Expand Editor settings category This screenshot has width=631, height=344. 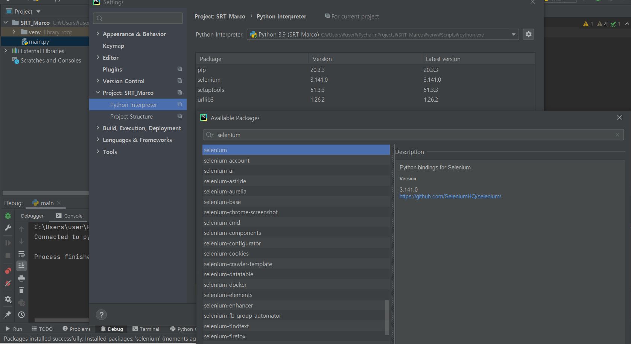[98, 57]
